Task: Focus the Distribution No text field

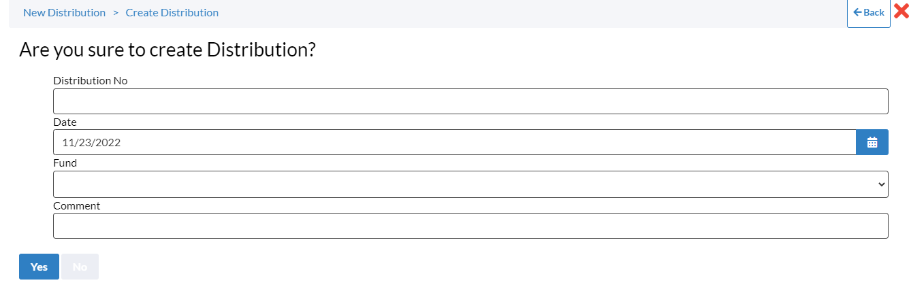Action: point(471,101)
